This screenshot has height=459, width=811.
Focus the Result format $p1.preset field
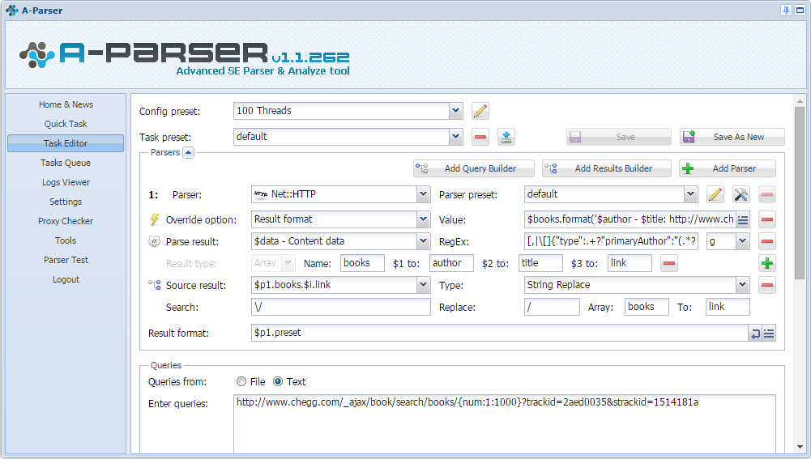click(500, 333)
